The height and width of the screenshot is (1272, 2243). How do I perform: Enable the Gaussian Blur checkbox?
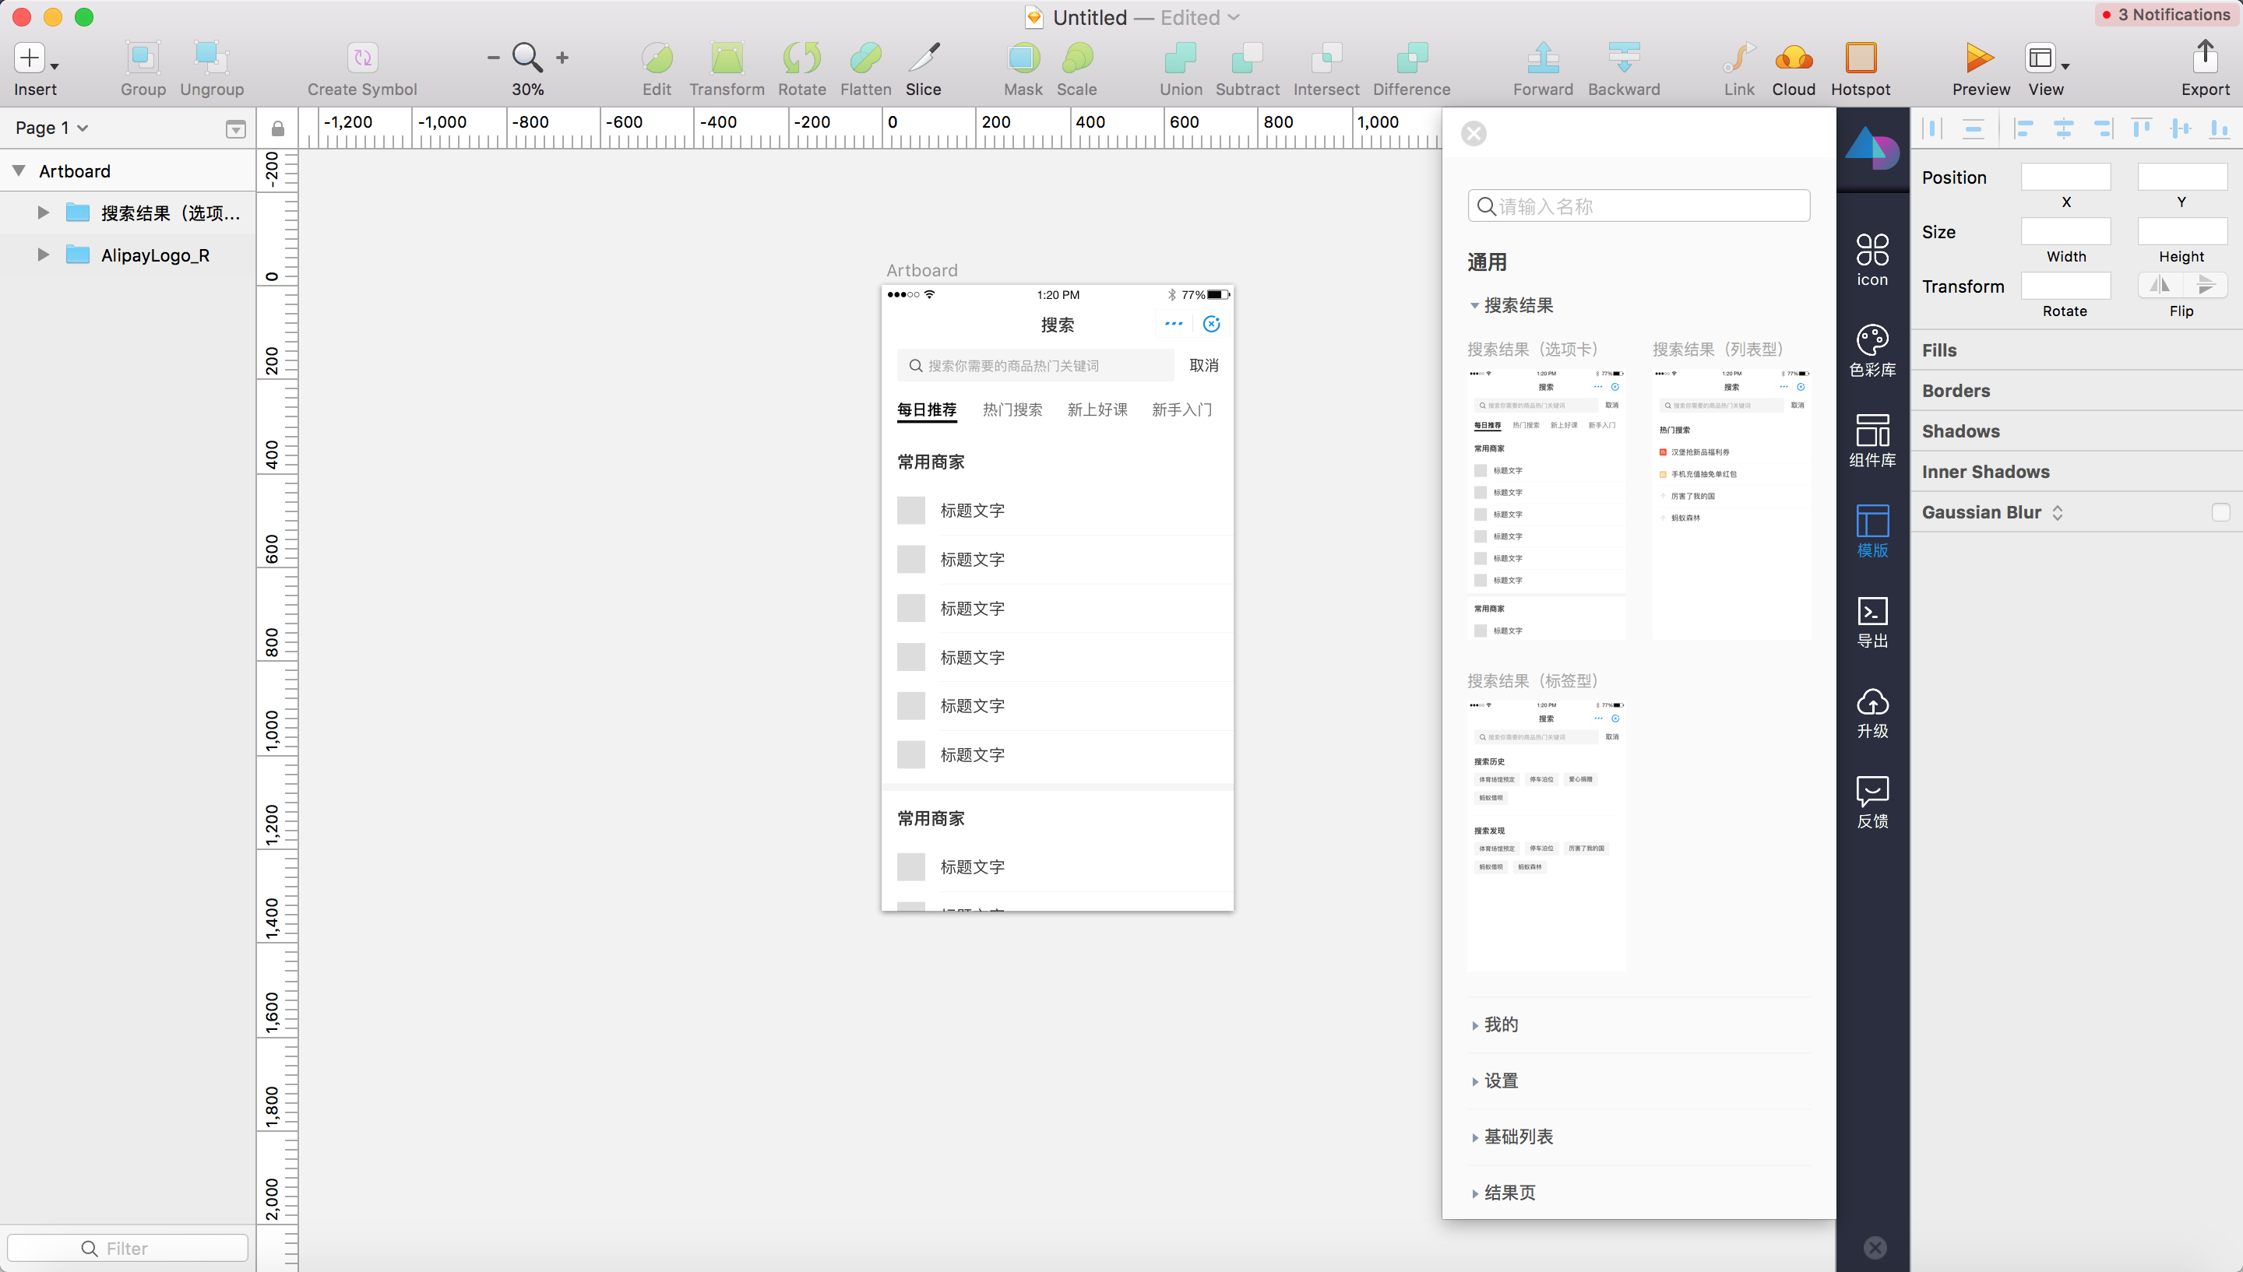pyautogui.click(x=2220, y=512)
